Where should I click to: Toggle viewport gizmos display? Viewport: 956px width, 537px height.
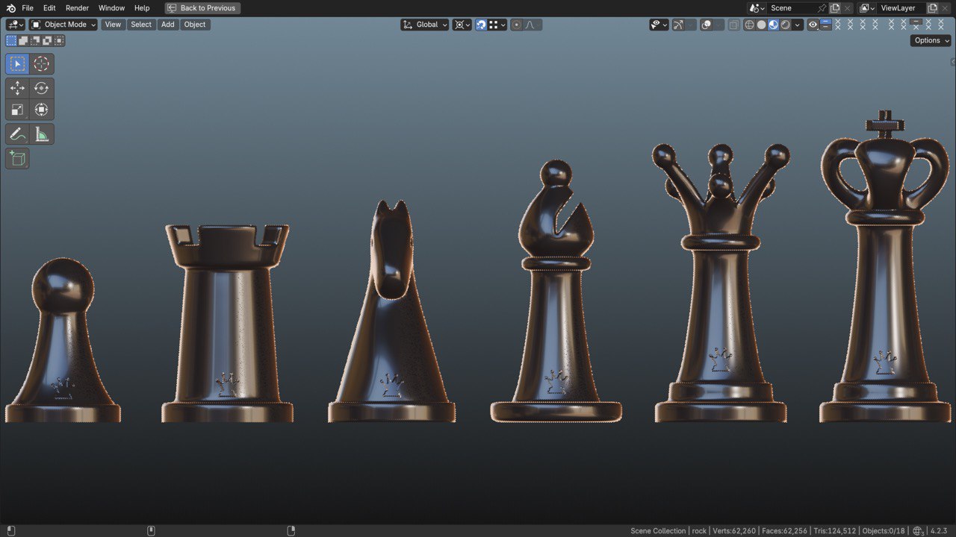(678, 25)
